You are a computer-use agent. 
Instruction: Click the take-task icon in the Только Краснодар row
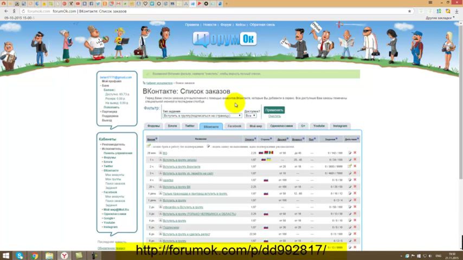[350, 193]
